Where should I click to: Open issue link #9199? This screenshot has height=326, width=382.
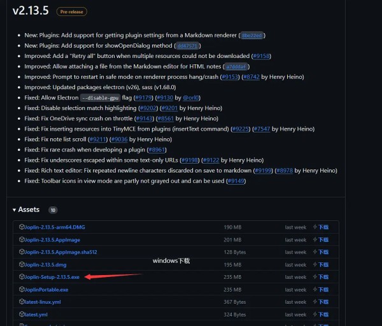point(263,171)
